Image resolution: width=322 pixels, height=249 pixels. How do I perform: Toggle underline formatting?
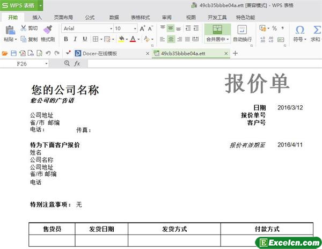pos(84,39)
